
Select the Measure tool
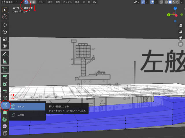5,61
